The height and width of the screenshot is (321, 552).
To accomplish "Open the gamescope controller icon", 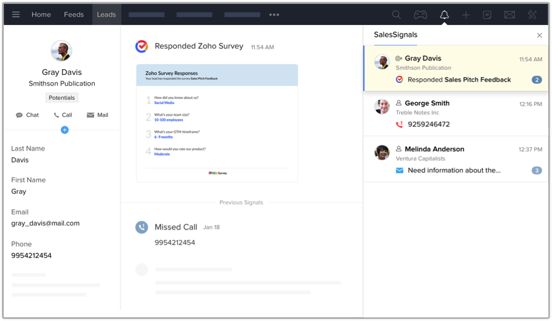I will (420, 14).
